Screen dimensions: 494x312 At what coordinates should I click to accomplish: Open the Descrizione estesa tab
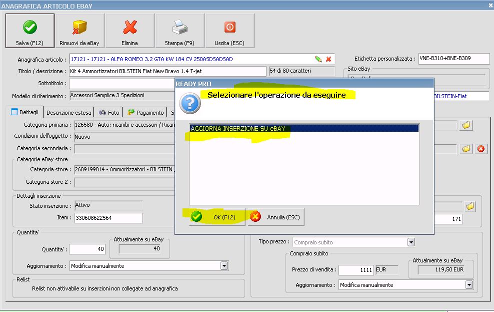point(68,113)
